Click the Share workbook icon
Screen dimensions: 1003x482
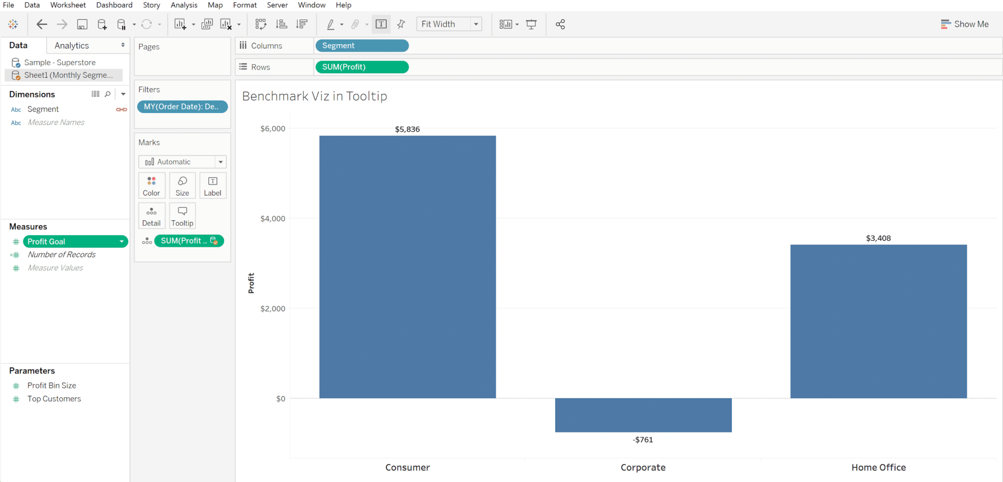click(x=560, y=24)
